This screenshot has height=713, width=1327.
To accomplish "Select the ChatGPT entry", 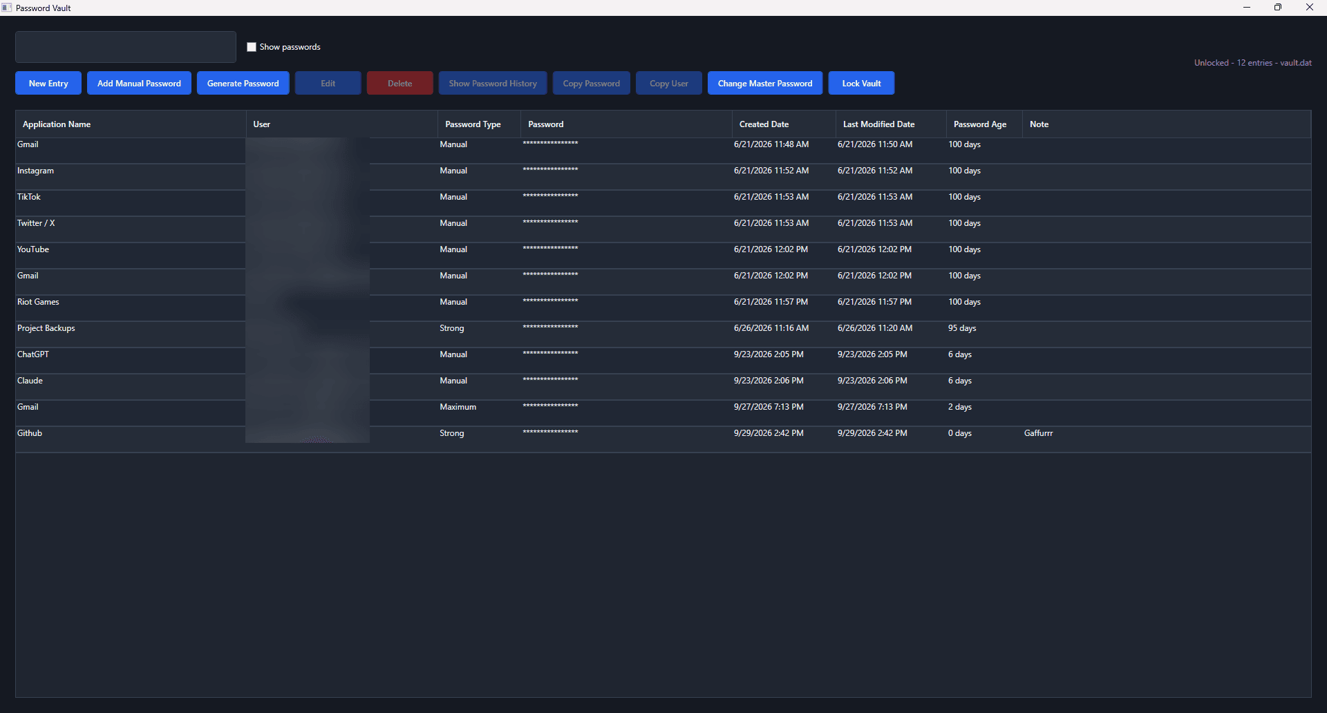I will coord(663,361).
